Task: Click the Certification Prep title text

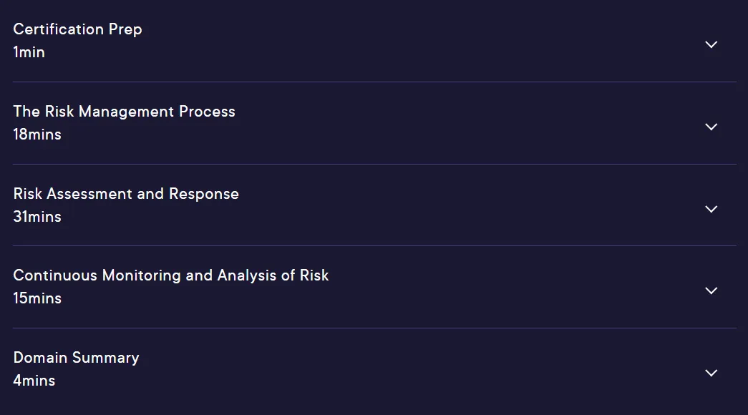Action: click(x=77, y=29)
